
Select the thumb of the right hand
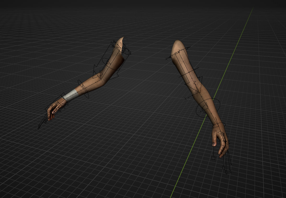pos(214,143)
